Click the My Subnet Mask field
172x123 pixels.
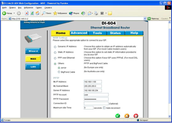tap(93, 86)
